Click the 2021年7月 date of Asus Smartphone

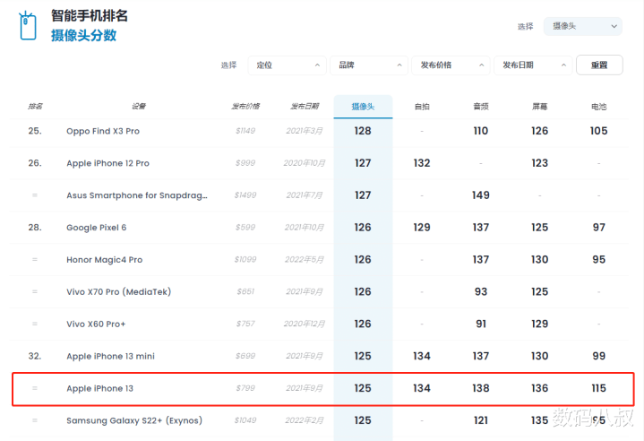point(305,195)
